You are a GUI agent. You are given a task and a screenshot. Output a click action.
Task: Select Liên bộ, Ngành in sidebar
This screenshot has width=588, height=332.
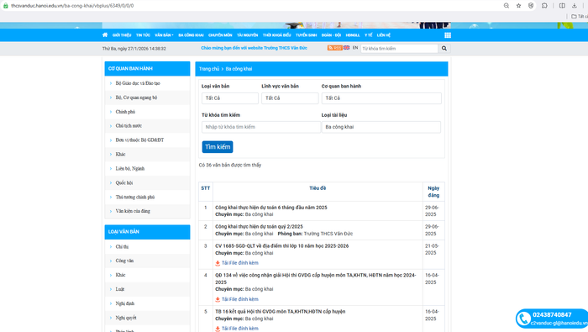click(129, 168)
